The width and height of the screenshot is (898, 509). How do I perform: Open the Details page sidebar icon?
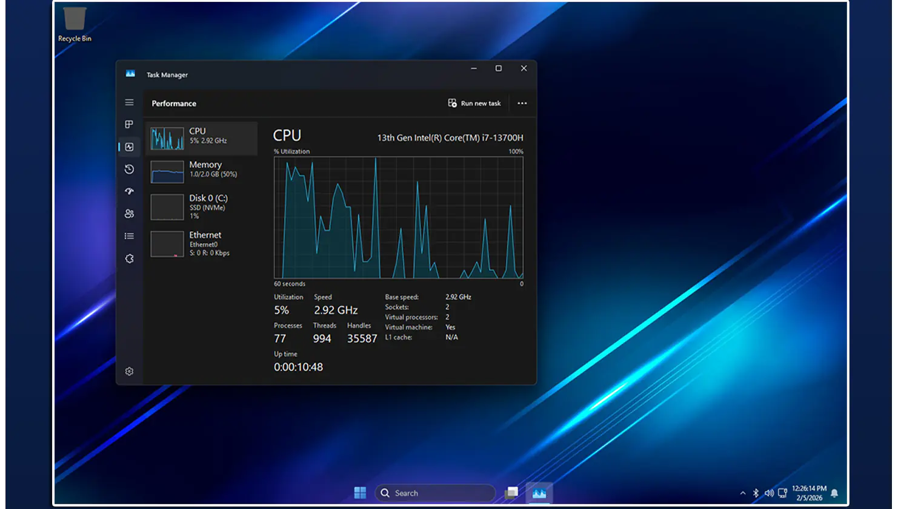coord(129,236)
